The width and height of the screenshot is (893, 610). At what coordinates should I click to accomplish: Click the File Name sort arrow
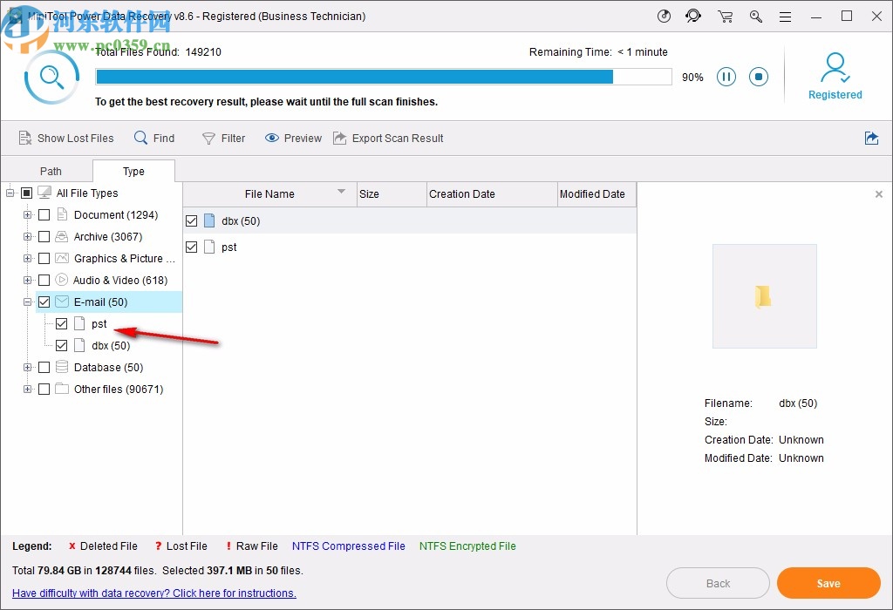click(341, 191)
